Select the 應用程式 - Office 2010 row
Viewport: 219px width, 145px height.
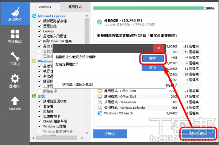pos(148,91)
